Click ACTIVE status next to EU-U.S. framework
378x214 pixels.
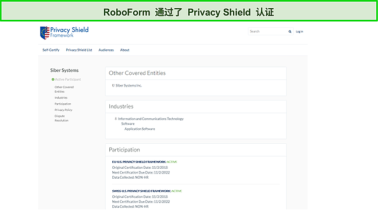(x=172, y=162)
